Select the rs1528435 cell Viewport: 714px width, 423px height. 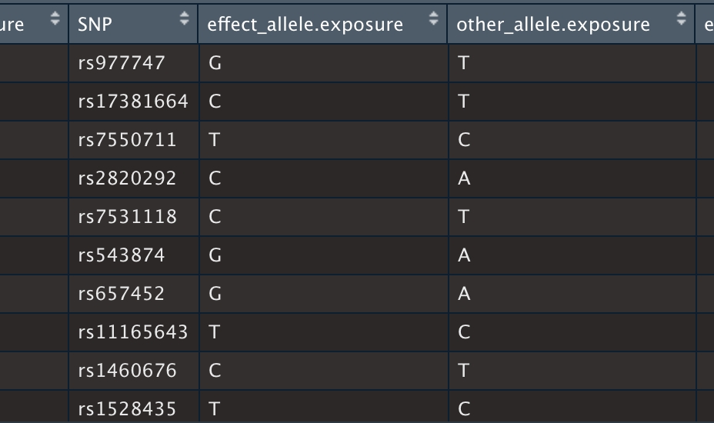click(127, 408)
